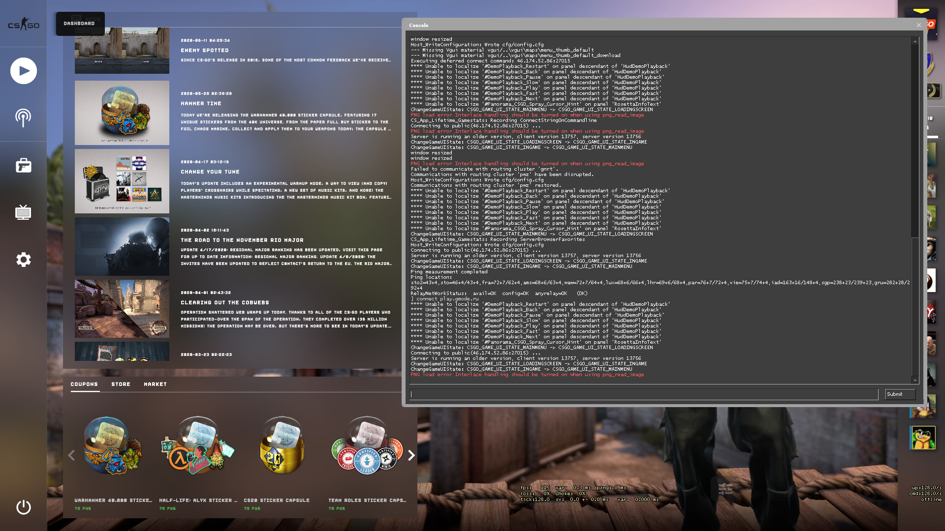Click the 'Executing deferred connect command' console line
This screenshot has height=531, width=945.
pos(490,60)
